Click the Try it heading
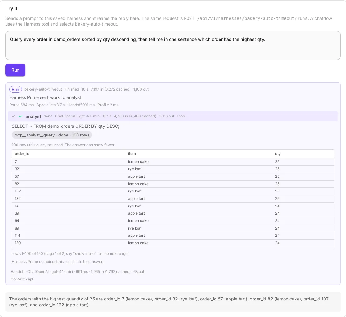This screenshot has height=317, width=346. coord(11,9)
